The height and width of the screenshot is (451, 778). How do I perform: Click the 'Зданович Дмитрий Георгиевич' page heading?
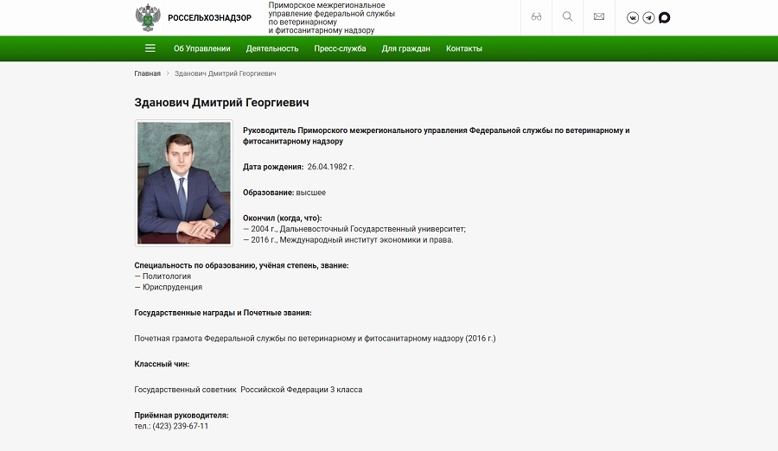click(x=221, y=102)
